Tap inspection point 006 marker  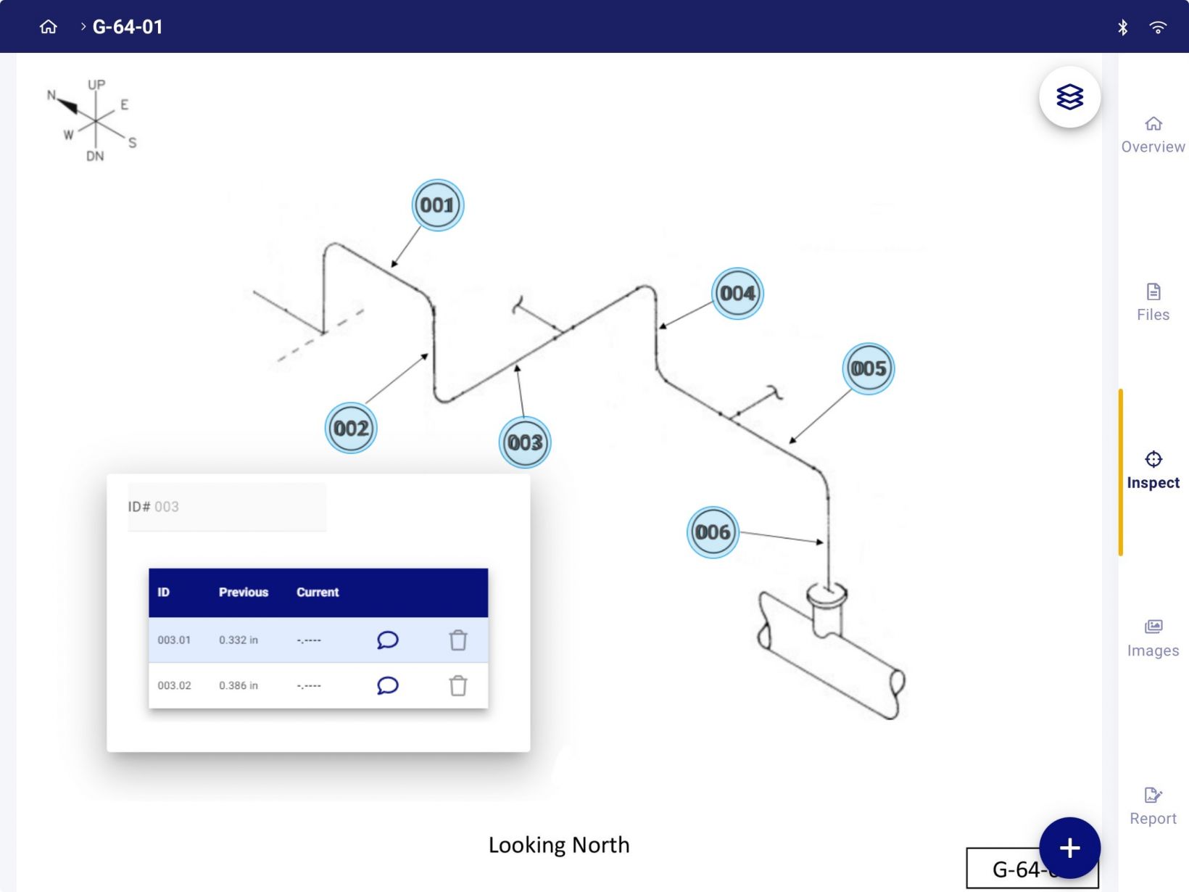pos(713,532)
